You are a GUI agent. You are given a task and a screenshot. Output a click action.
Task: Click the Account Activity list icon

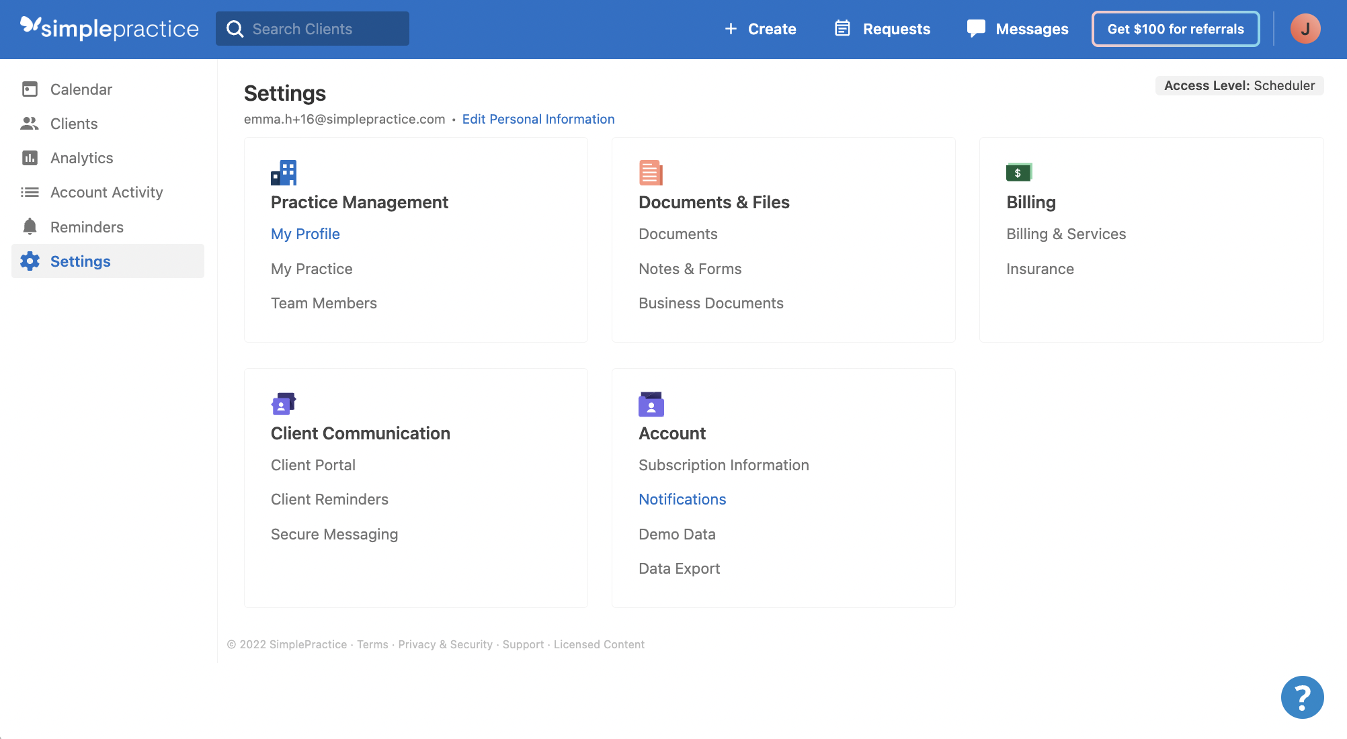(30, 192)
